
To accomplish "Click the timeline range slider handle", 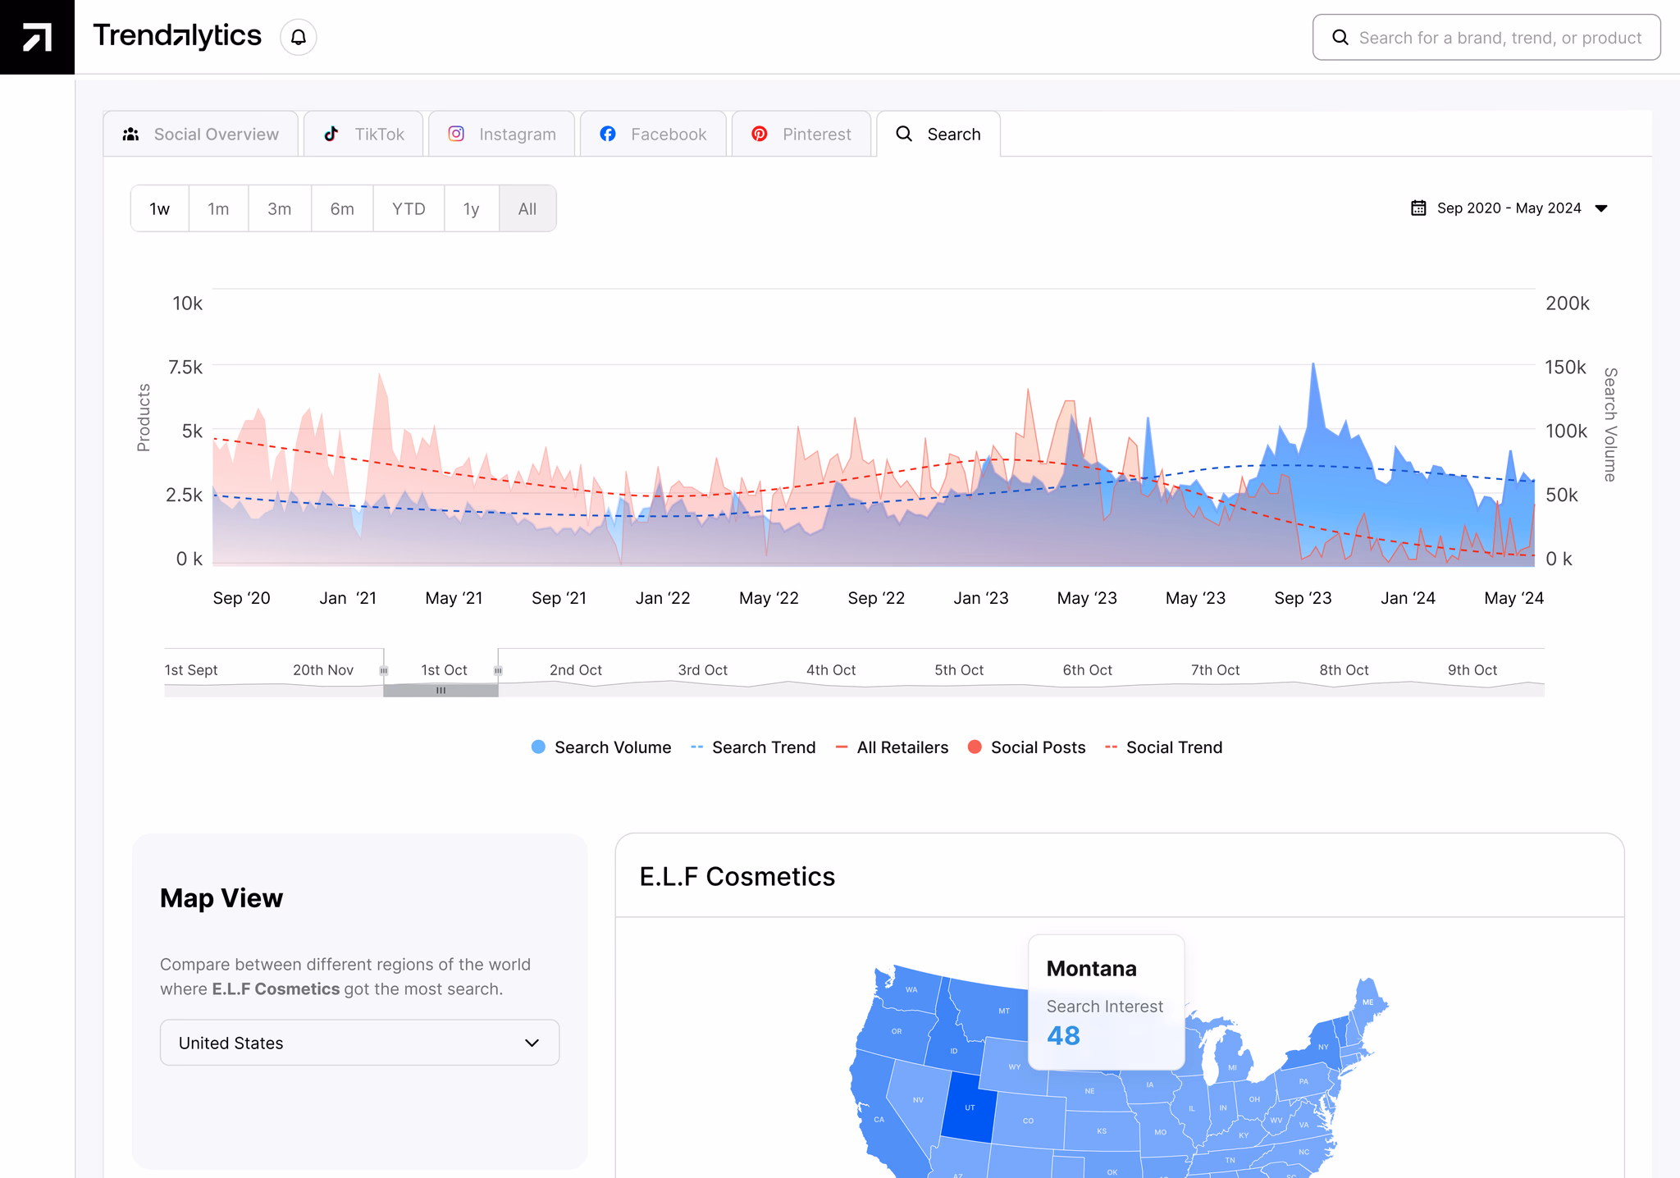I will tap(441, 691).
